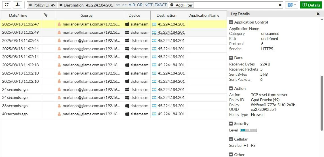Click the Security Level indicator bar
Image resolution: width=324 pixels, height=157 pixels.
(248, 130)
